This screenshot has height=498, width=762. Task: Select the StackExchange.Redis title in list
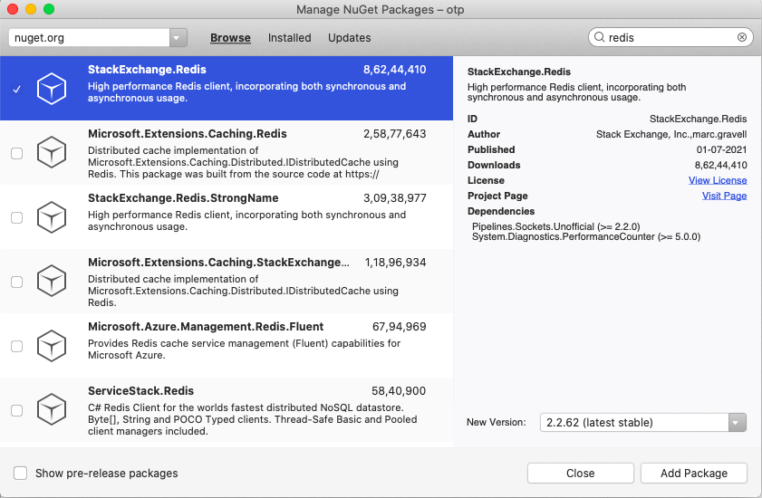coord(147,70)
